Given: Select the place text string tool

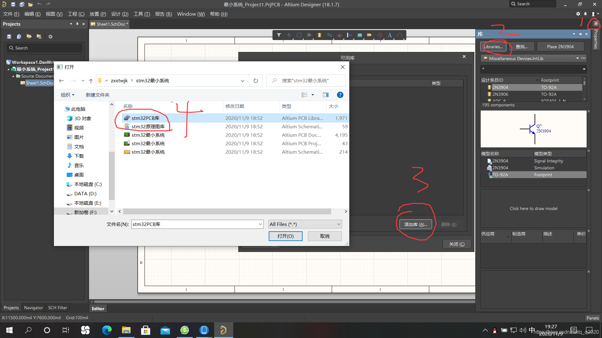Looking at the screenshot, I should [x=390, y=35].
